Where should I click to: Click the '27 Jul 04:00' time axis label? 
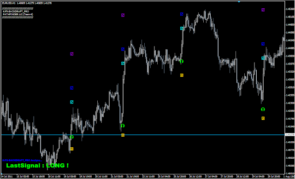pyautogui.click(x=211, y=177)
